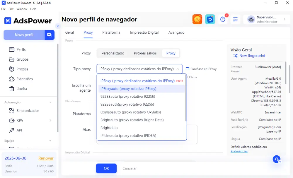
Task: Expand the RPA submenu arrow
Action: tap(50, 121)
